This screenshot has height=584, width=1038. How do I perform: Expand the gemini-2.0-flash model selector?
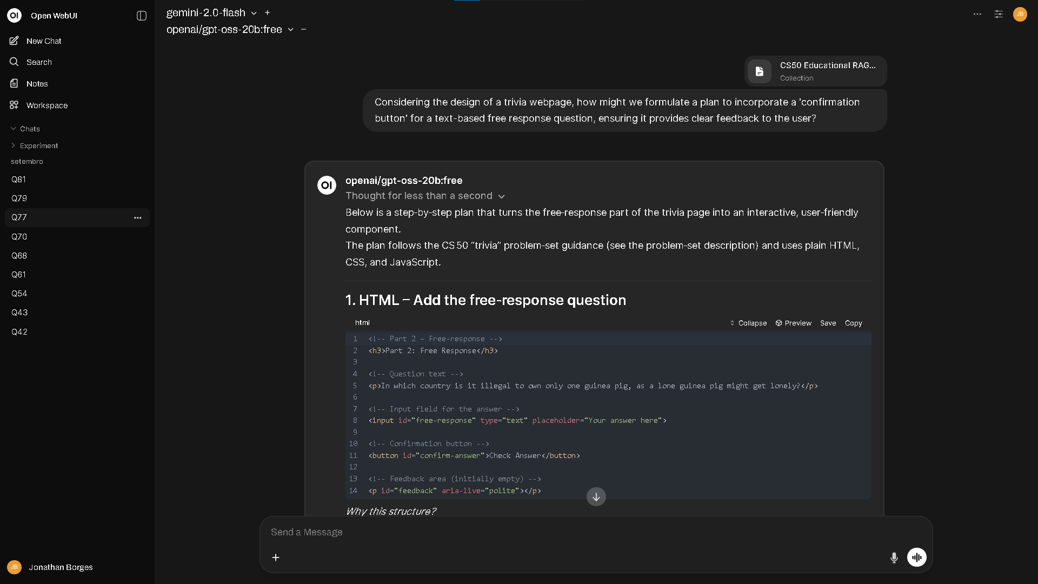coord(254,13)
